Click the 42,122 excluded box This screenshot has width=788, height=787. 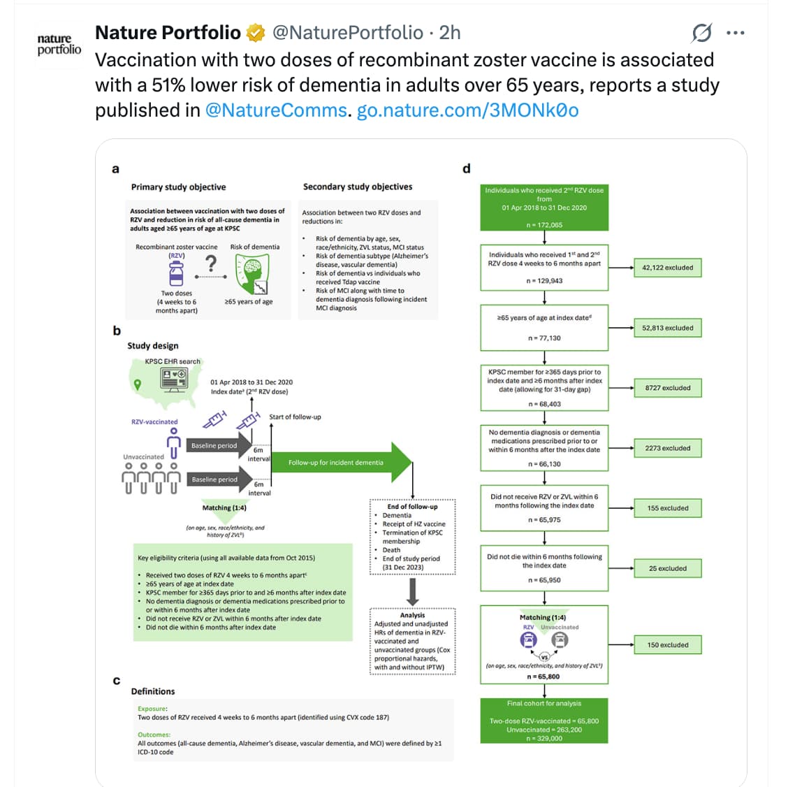coord(667,268)
